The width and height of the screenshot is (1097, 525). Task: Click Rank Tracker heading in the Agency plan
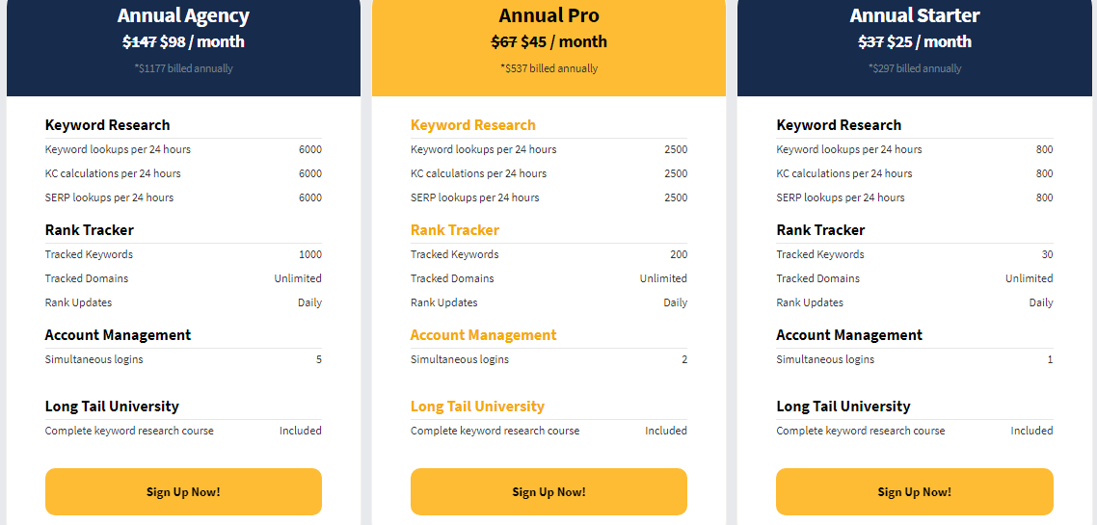pos(90,230)
